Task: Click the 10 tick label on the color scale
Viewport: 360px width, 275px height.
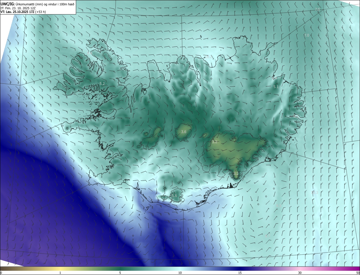Action: pos(180,273)
